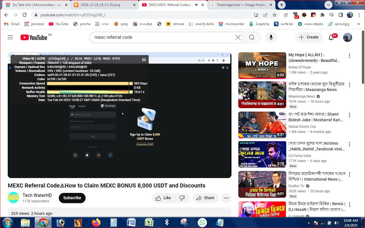This screenshot has height=228, width=365.
Task: Open WhatsApp from the taskbar
Action: pyautogui.click(x=202, y=223)
